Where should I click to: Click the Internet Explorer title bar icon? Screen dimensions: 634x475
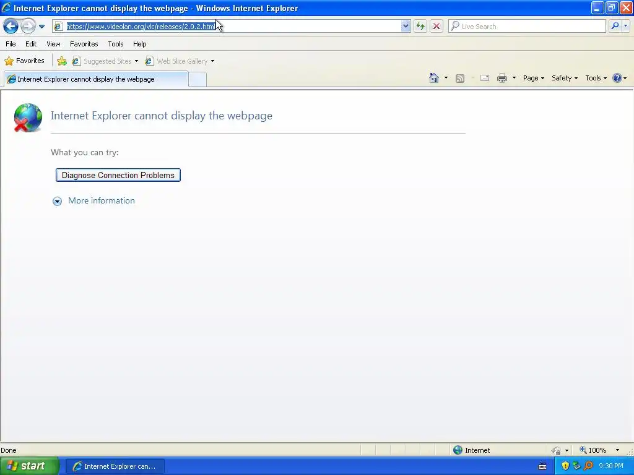pos(6,7)
